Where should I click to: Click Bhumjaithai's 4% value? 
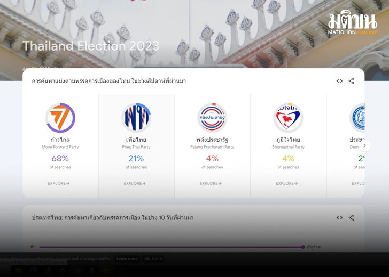coord(289,158)
